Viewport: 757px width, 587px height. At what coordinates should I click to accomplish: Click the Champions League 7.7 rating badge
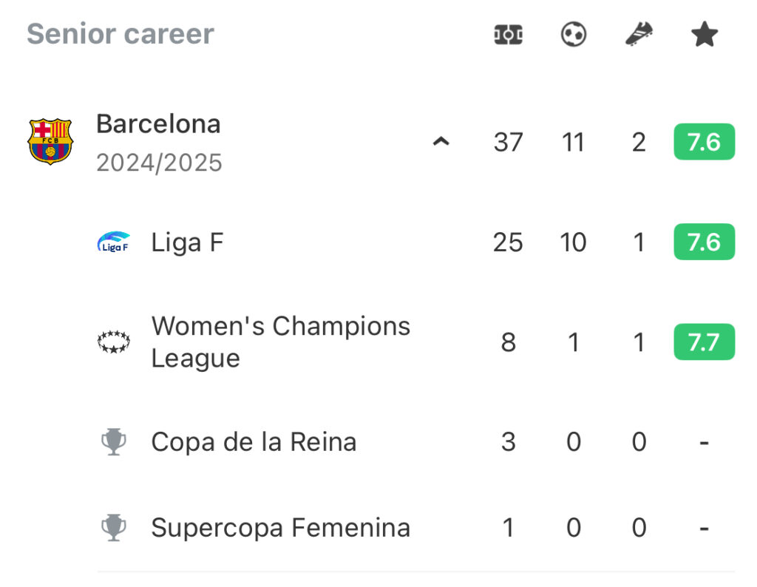click(x=705, y=342)
